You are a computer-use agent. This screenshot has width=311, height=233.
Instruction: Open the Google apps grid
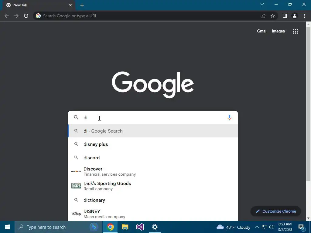click(296, 31)
